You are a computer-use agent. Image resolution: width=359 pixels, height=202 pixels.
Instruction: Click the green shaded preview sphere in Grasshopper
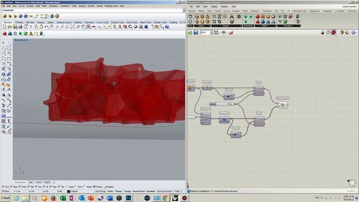(342, 33)
